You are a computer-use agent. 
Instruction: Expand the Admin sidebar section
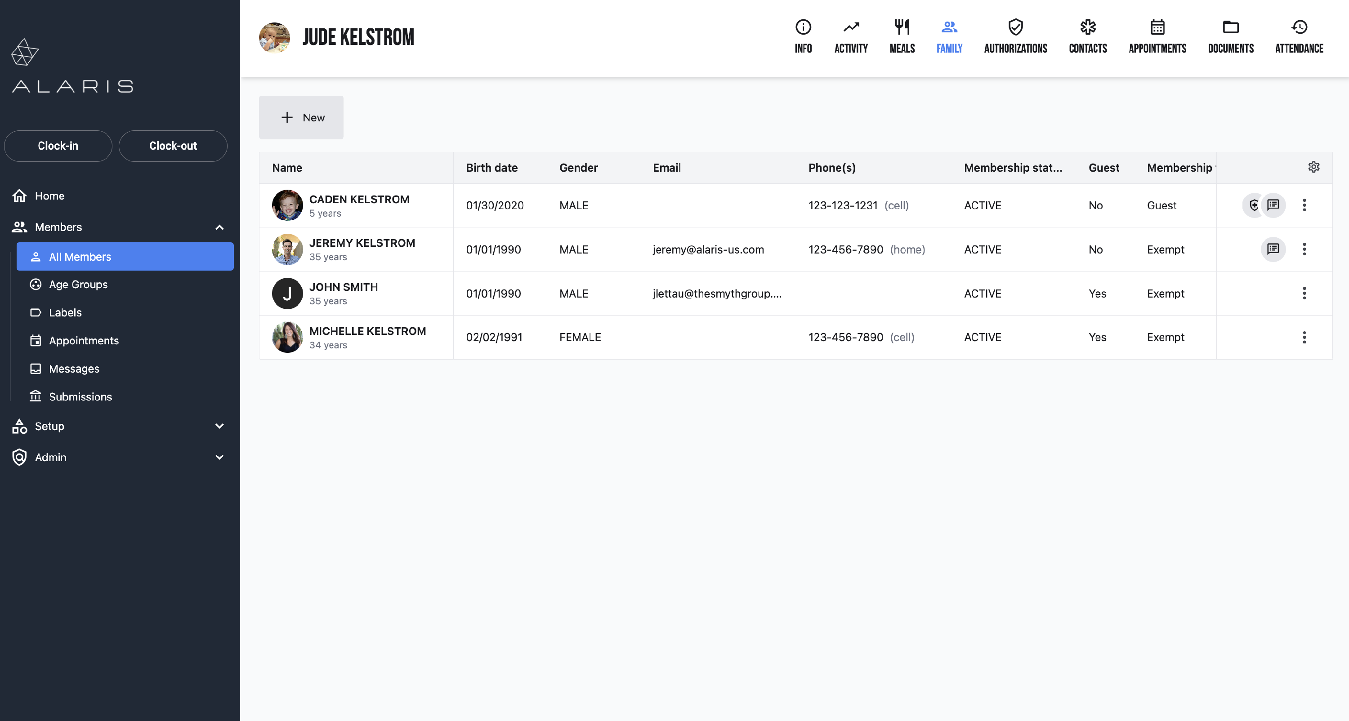[x=219, y=457]
